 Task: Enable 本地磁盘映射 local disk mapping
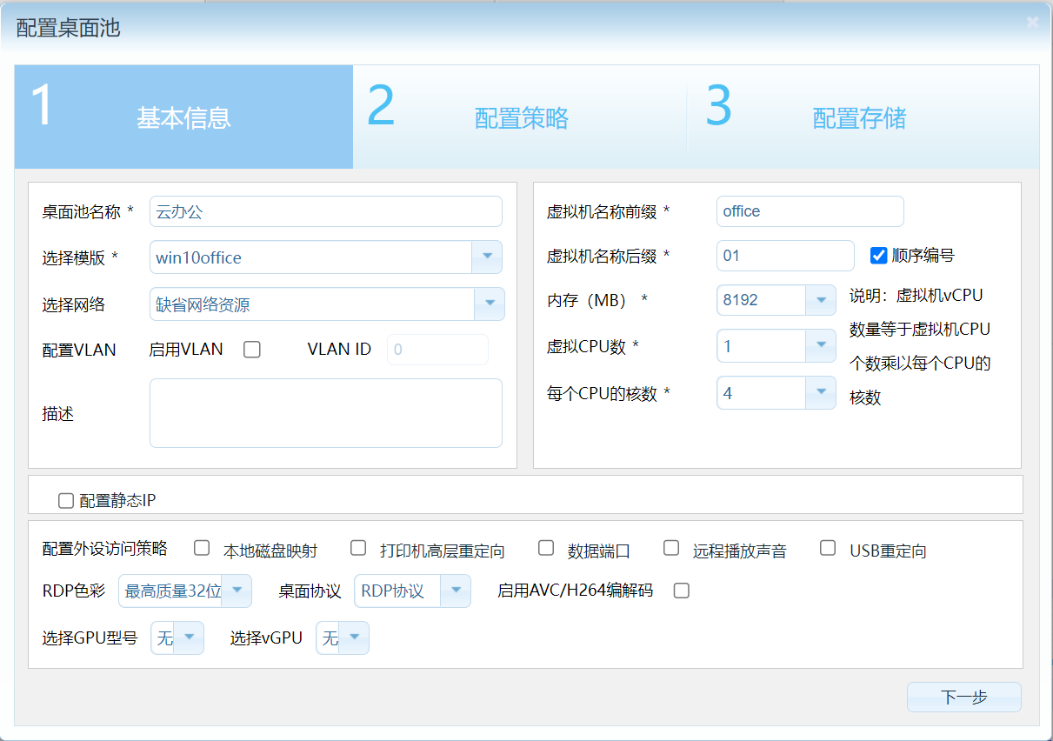pos(202,548)
